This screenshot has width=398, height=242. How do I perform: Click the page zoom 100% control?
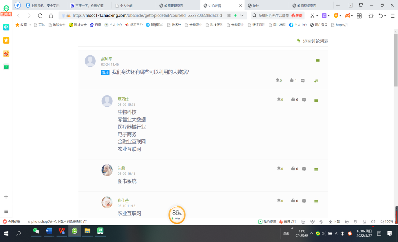(387, 221)
